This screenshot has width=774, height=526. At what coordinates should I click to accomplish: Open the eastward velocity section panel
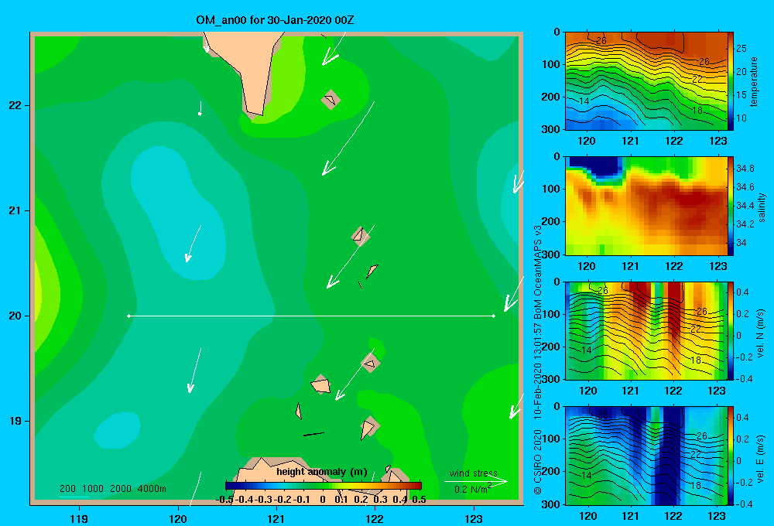[x=646, y=456]
